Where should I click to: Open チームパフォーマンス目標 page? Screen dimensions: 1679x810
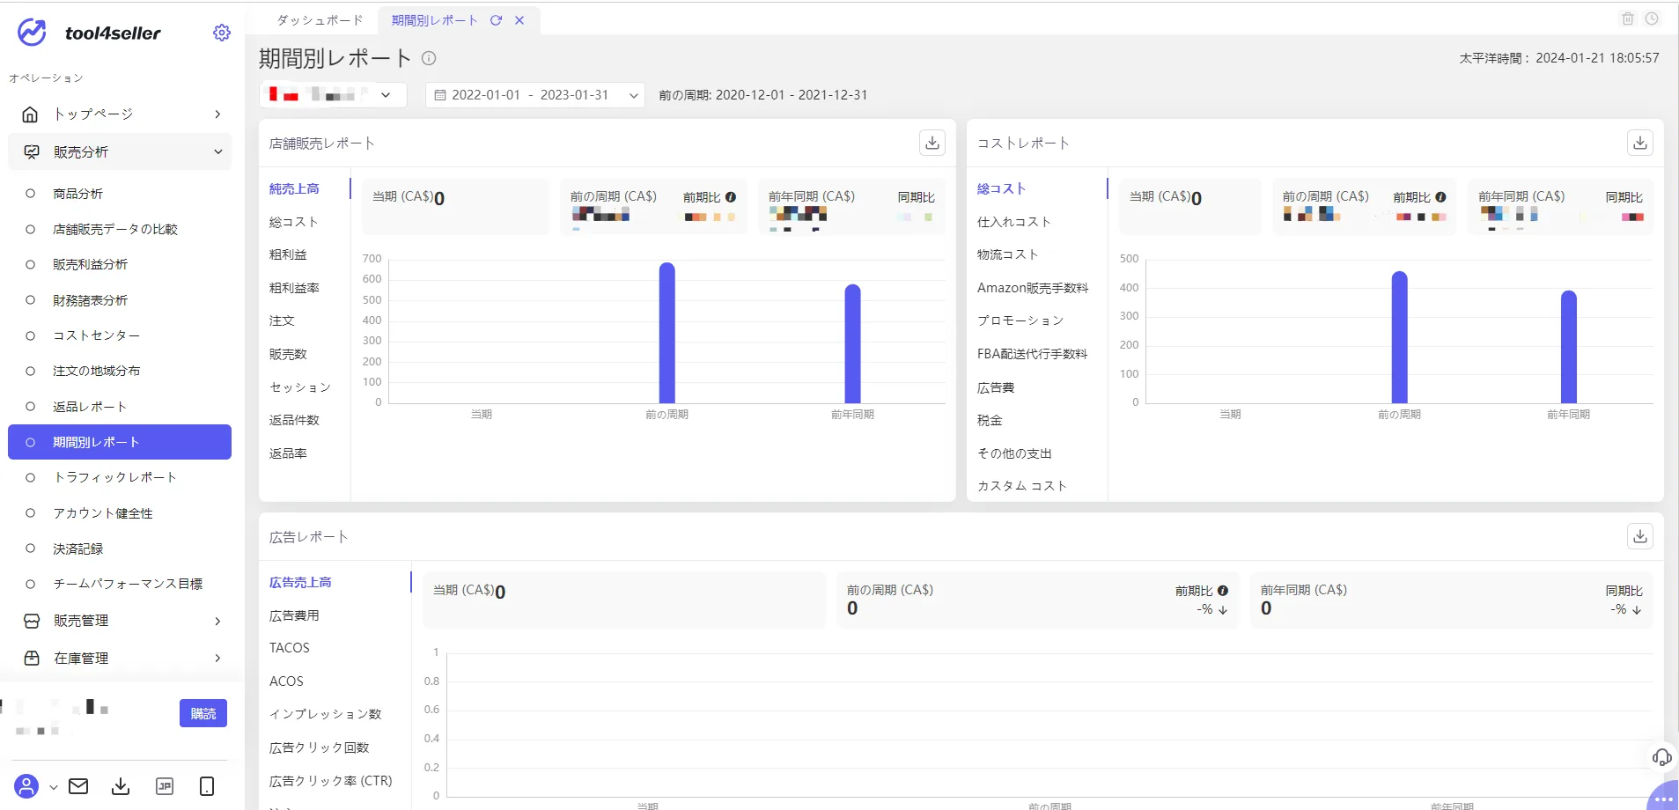128,584
